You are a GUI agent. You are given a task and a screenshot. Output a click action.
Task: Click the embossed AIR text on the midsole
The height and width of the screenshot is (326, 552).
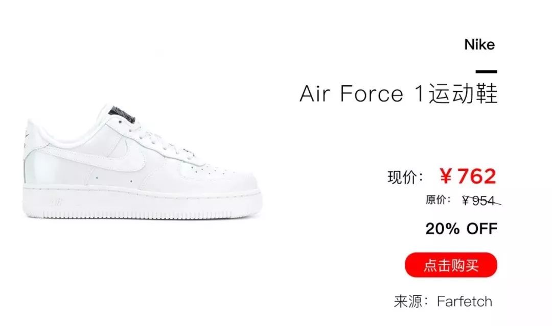click(56, 202)
